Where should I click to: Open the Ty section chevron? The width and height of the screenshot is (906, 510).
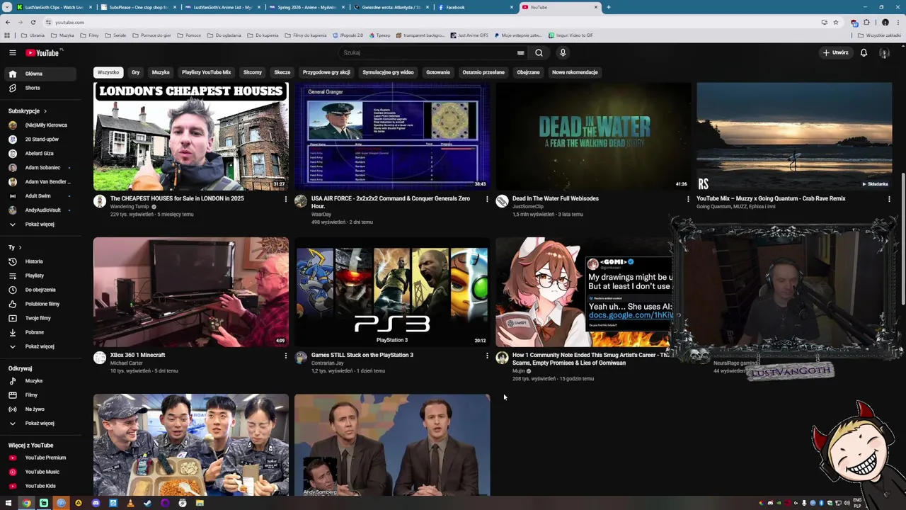(x=20, y=247)
